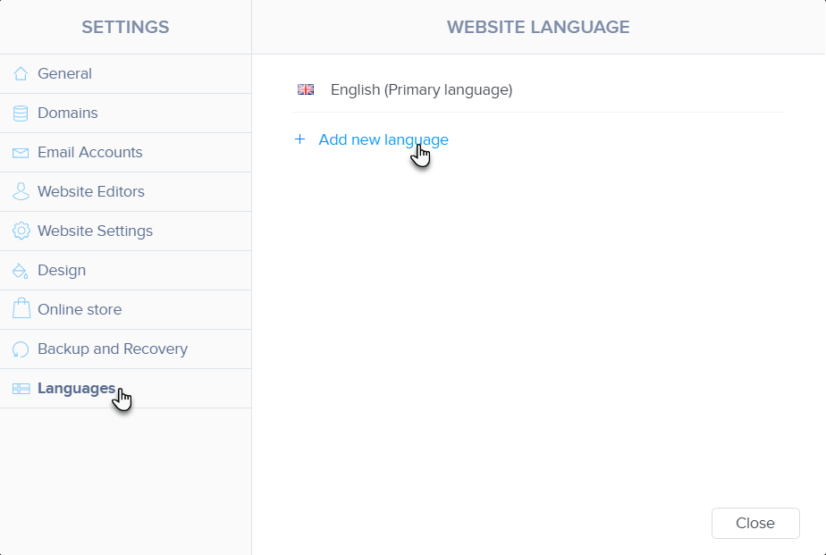Click the Design paint bucket icon
826x555 pixels.
[x=21, y=271]
